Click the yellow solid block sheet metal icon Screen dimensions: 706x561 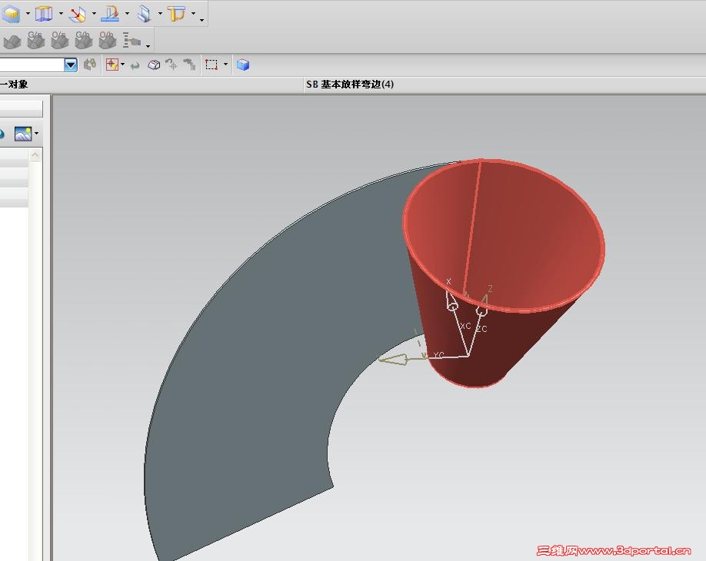[x=11, y=14]
